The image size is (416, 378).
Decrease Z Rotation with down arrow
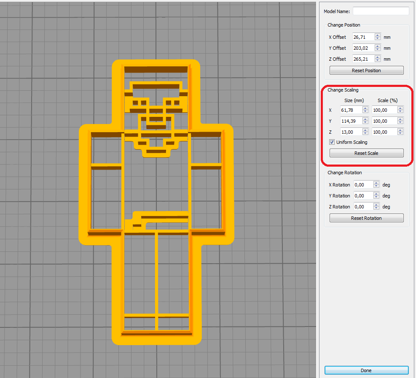(376, 208)
